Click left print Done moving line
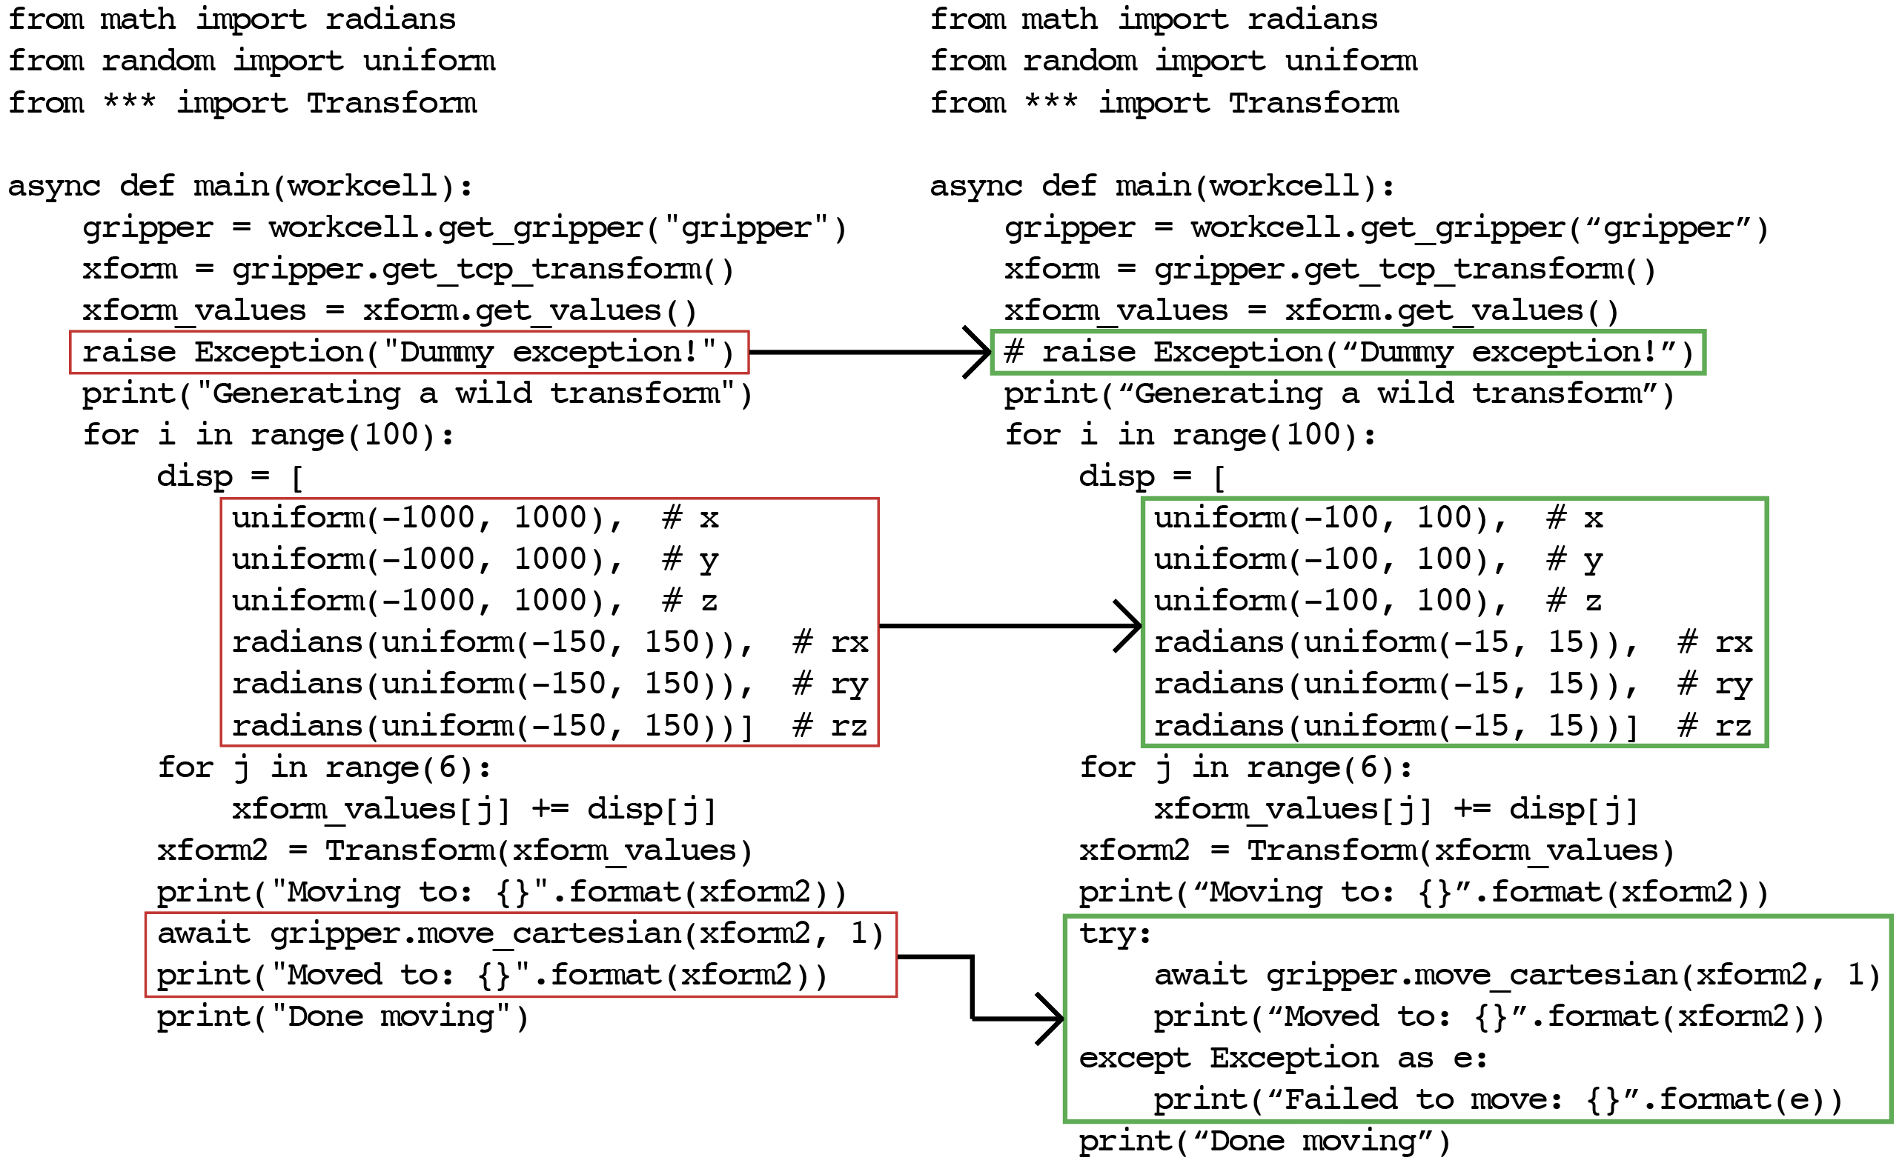The height and width of the screenshot is (1163, 1902). pyautogui.click(x=342, y=1016)
